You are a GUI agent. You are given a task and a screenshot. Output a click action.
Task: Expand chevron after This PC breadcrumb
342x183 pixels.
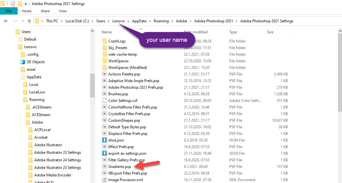[x=62, y=21]
